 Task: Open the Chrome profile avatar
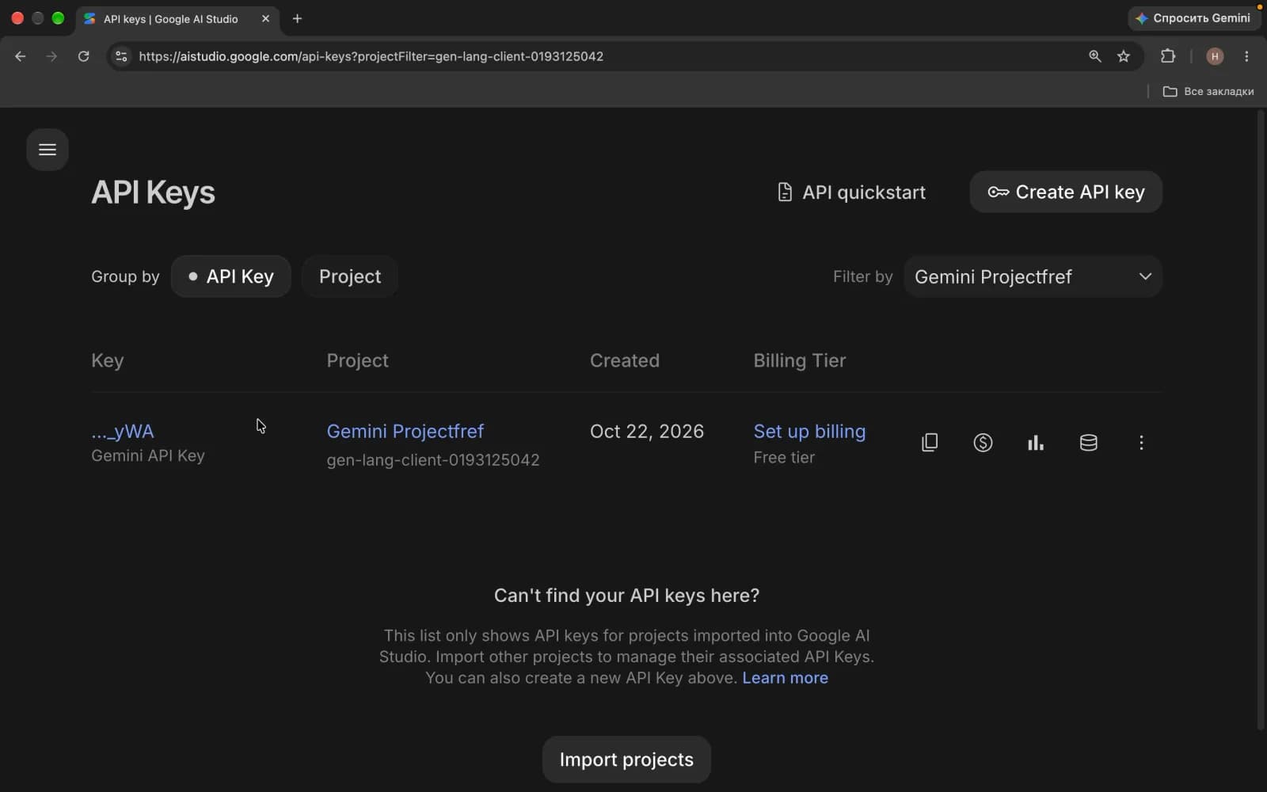[1215, 56]
